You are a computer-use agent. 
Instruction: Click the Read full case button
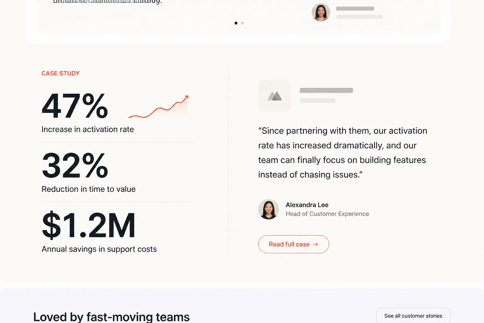click(x=293, y=244)
